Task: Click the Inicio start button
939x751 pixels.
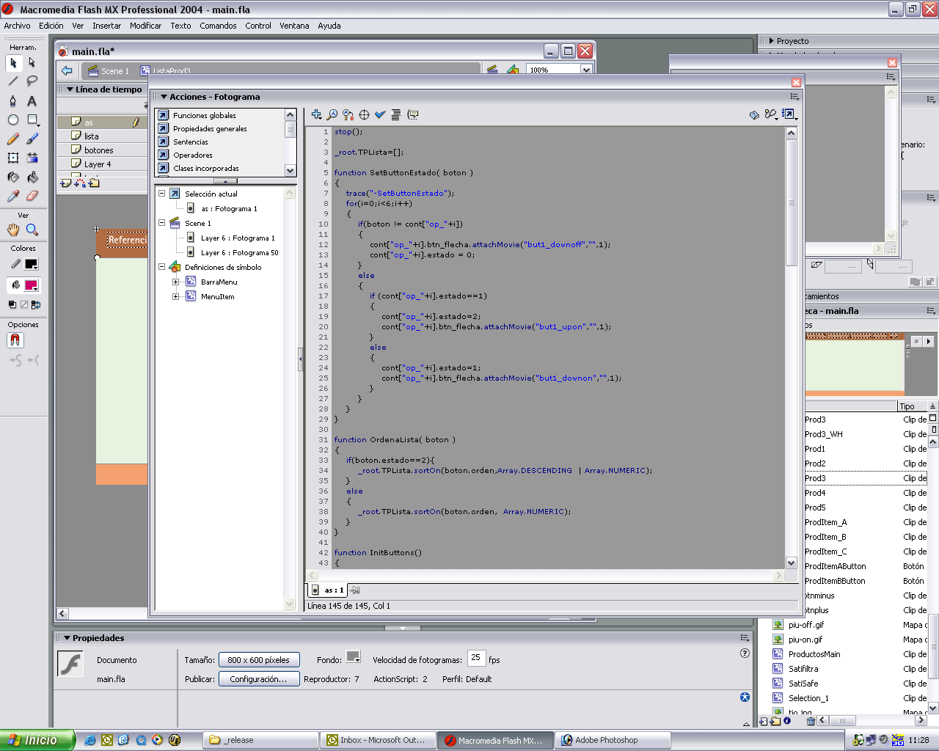Action: coord(37,740)
